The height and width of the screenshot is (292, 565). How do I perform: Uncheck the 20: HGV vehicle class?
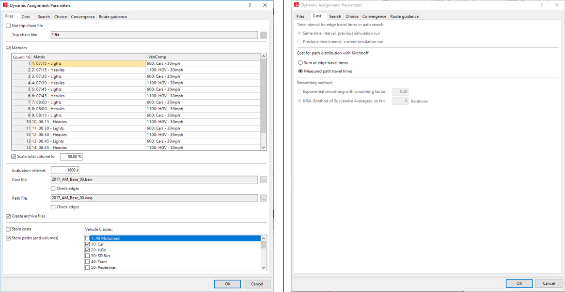[88, 249]
